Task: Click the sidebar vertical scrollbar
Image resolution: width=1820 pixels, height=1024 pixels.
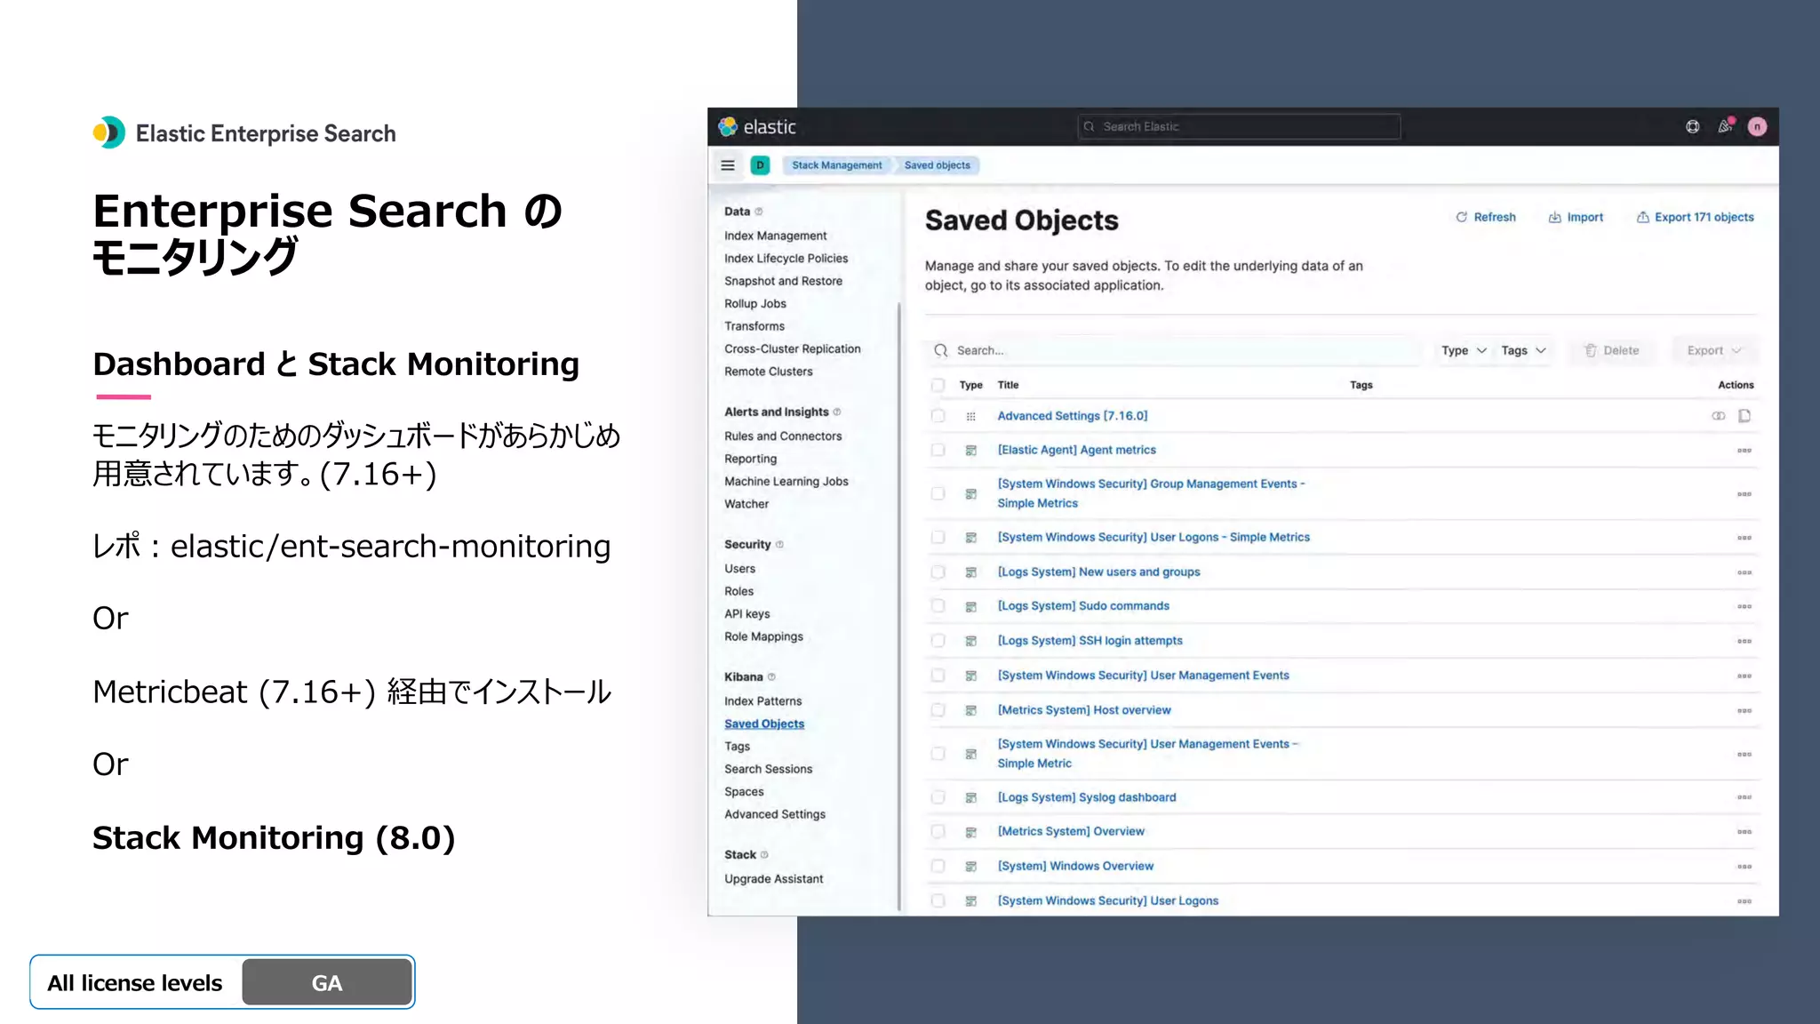Action: point(899,604)
